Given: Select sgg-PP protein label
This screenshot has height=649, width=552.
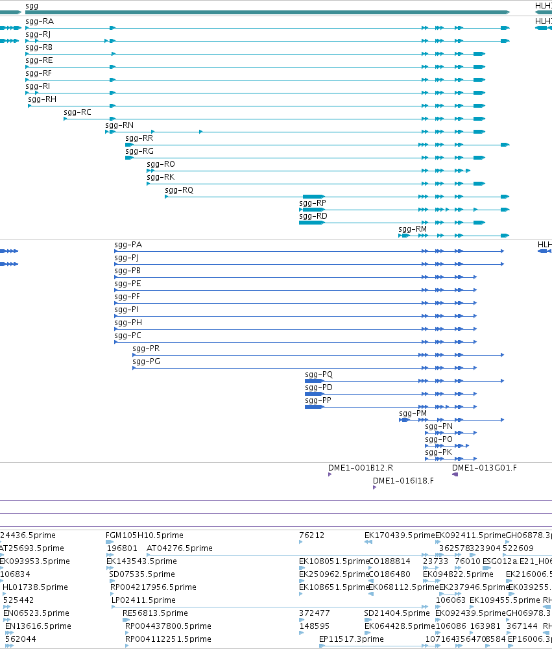Looking at the screenshot, I should (318, 400).
